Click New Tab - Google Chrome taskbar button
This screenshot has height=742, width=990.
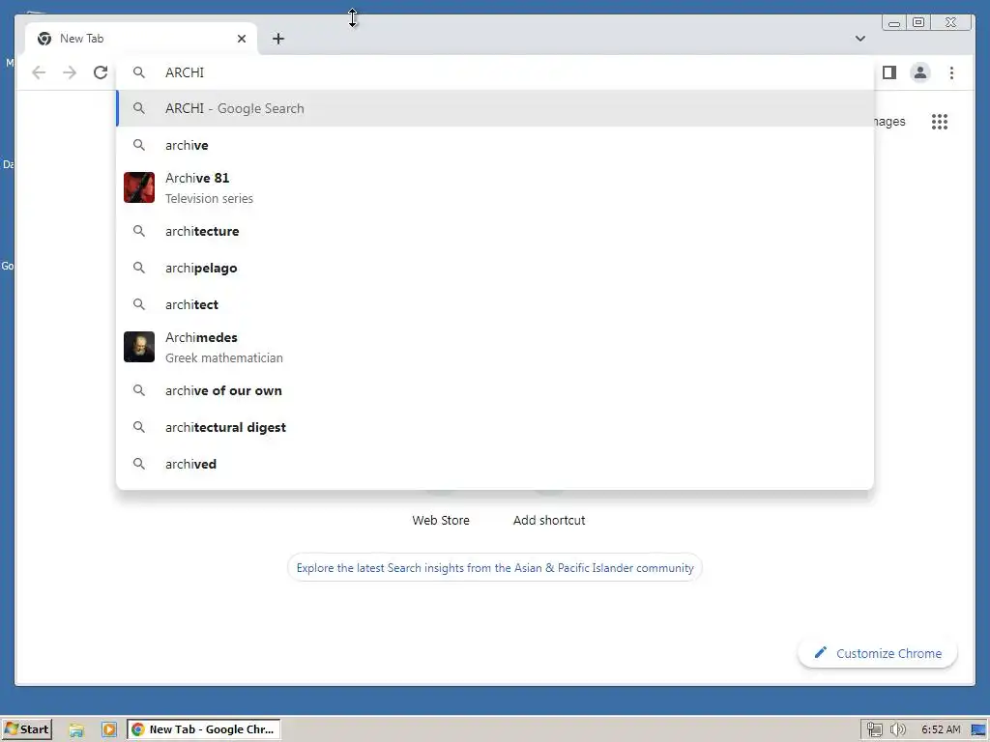point(204,729)
